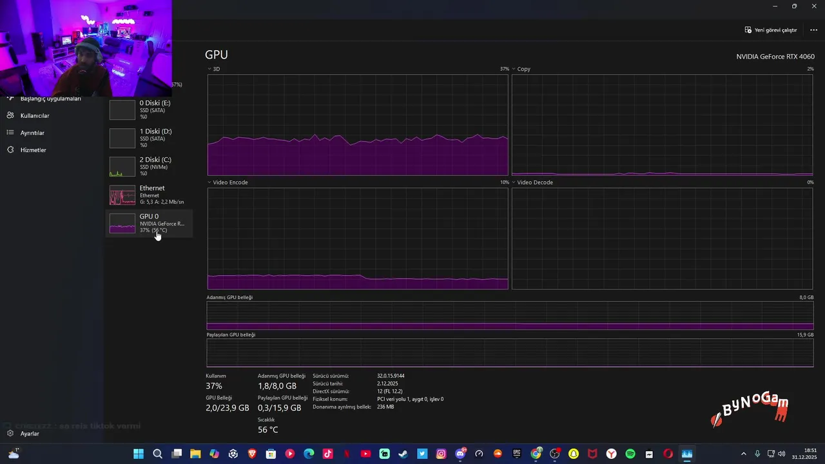Click the Ayarlar gear icon
Viewport: 825px width, 464px height.
click(10, 434)
